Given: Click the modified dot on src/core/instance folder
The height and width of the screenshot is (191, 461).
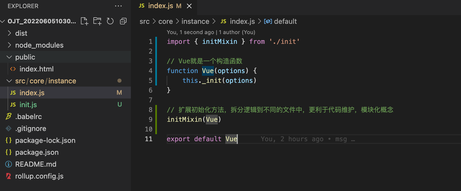Looking at the screenshot, I should tap(119, 81).
